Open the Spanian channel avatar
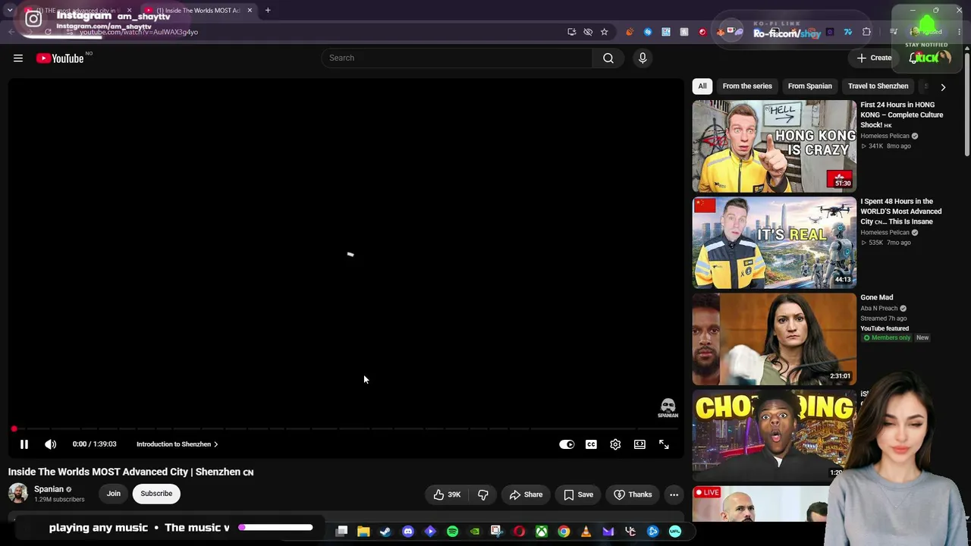Image resolution: width=971 pixels, height=546 pixels. (18, 494)
